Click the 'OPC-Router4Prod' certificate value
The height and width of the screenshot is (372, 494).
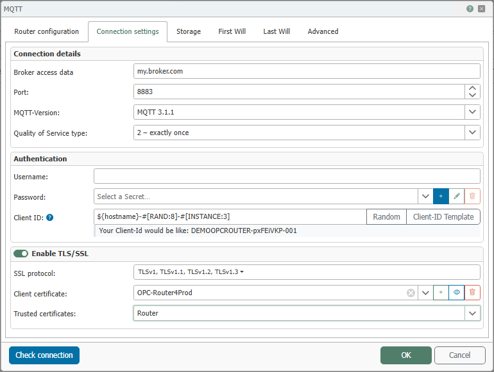coord(164,293)
